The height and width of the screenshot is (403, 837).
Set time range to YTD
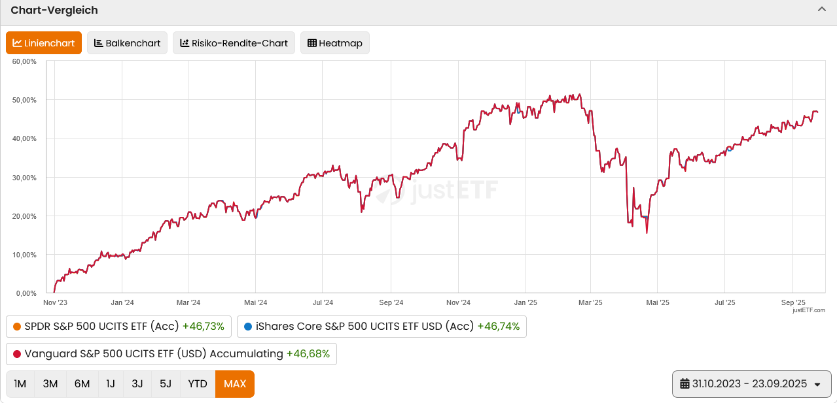[197, 384]
